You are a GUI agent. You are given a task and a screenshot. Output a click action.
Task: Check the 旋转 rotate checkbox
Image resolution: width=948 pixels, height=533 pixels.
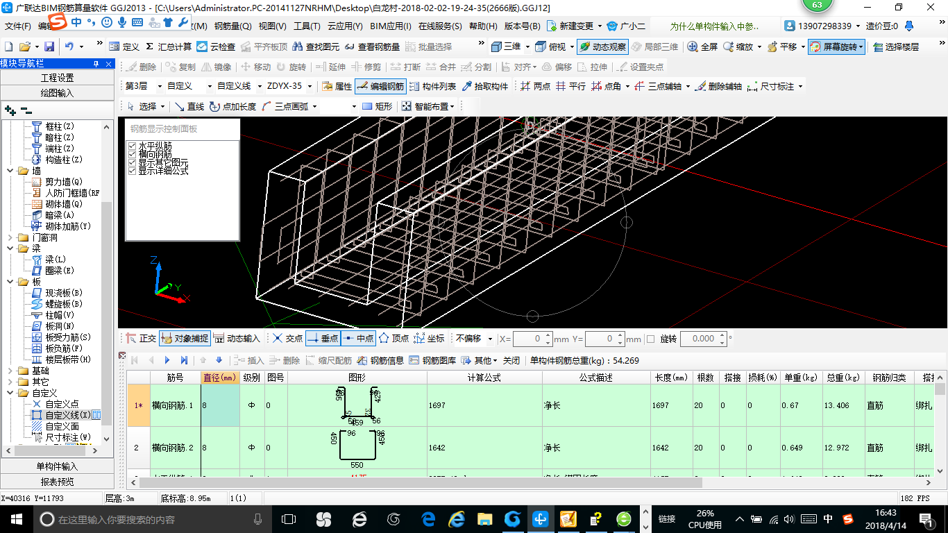click(650, 339)
